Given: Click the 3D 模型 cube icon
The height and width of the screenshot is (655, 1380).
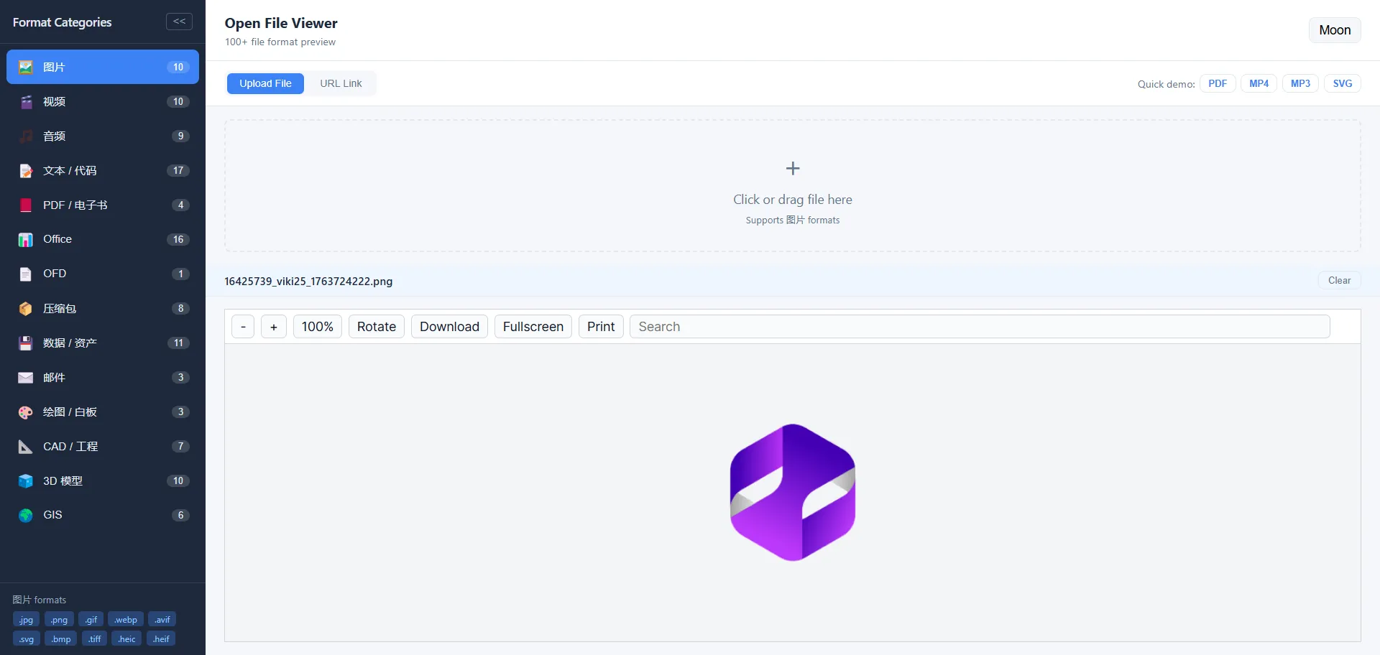Looking at the screenshot, I should (26, 480).
